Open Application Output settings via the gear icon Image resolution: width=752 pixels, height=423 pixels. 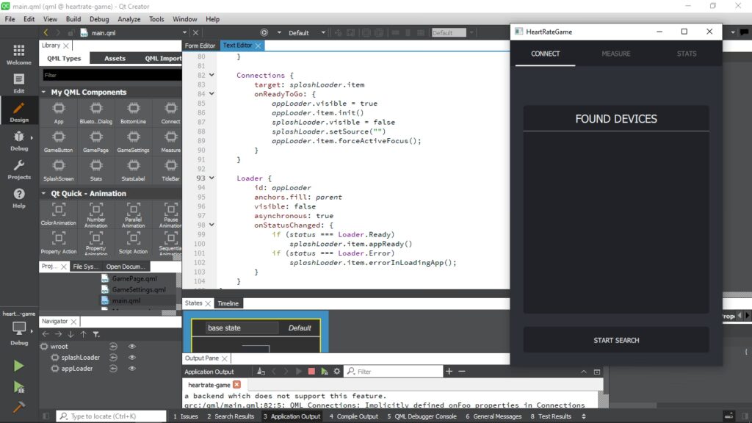pyautogui.click(x=337, y=372)
